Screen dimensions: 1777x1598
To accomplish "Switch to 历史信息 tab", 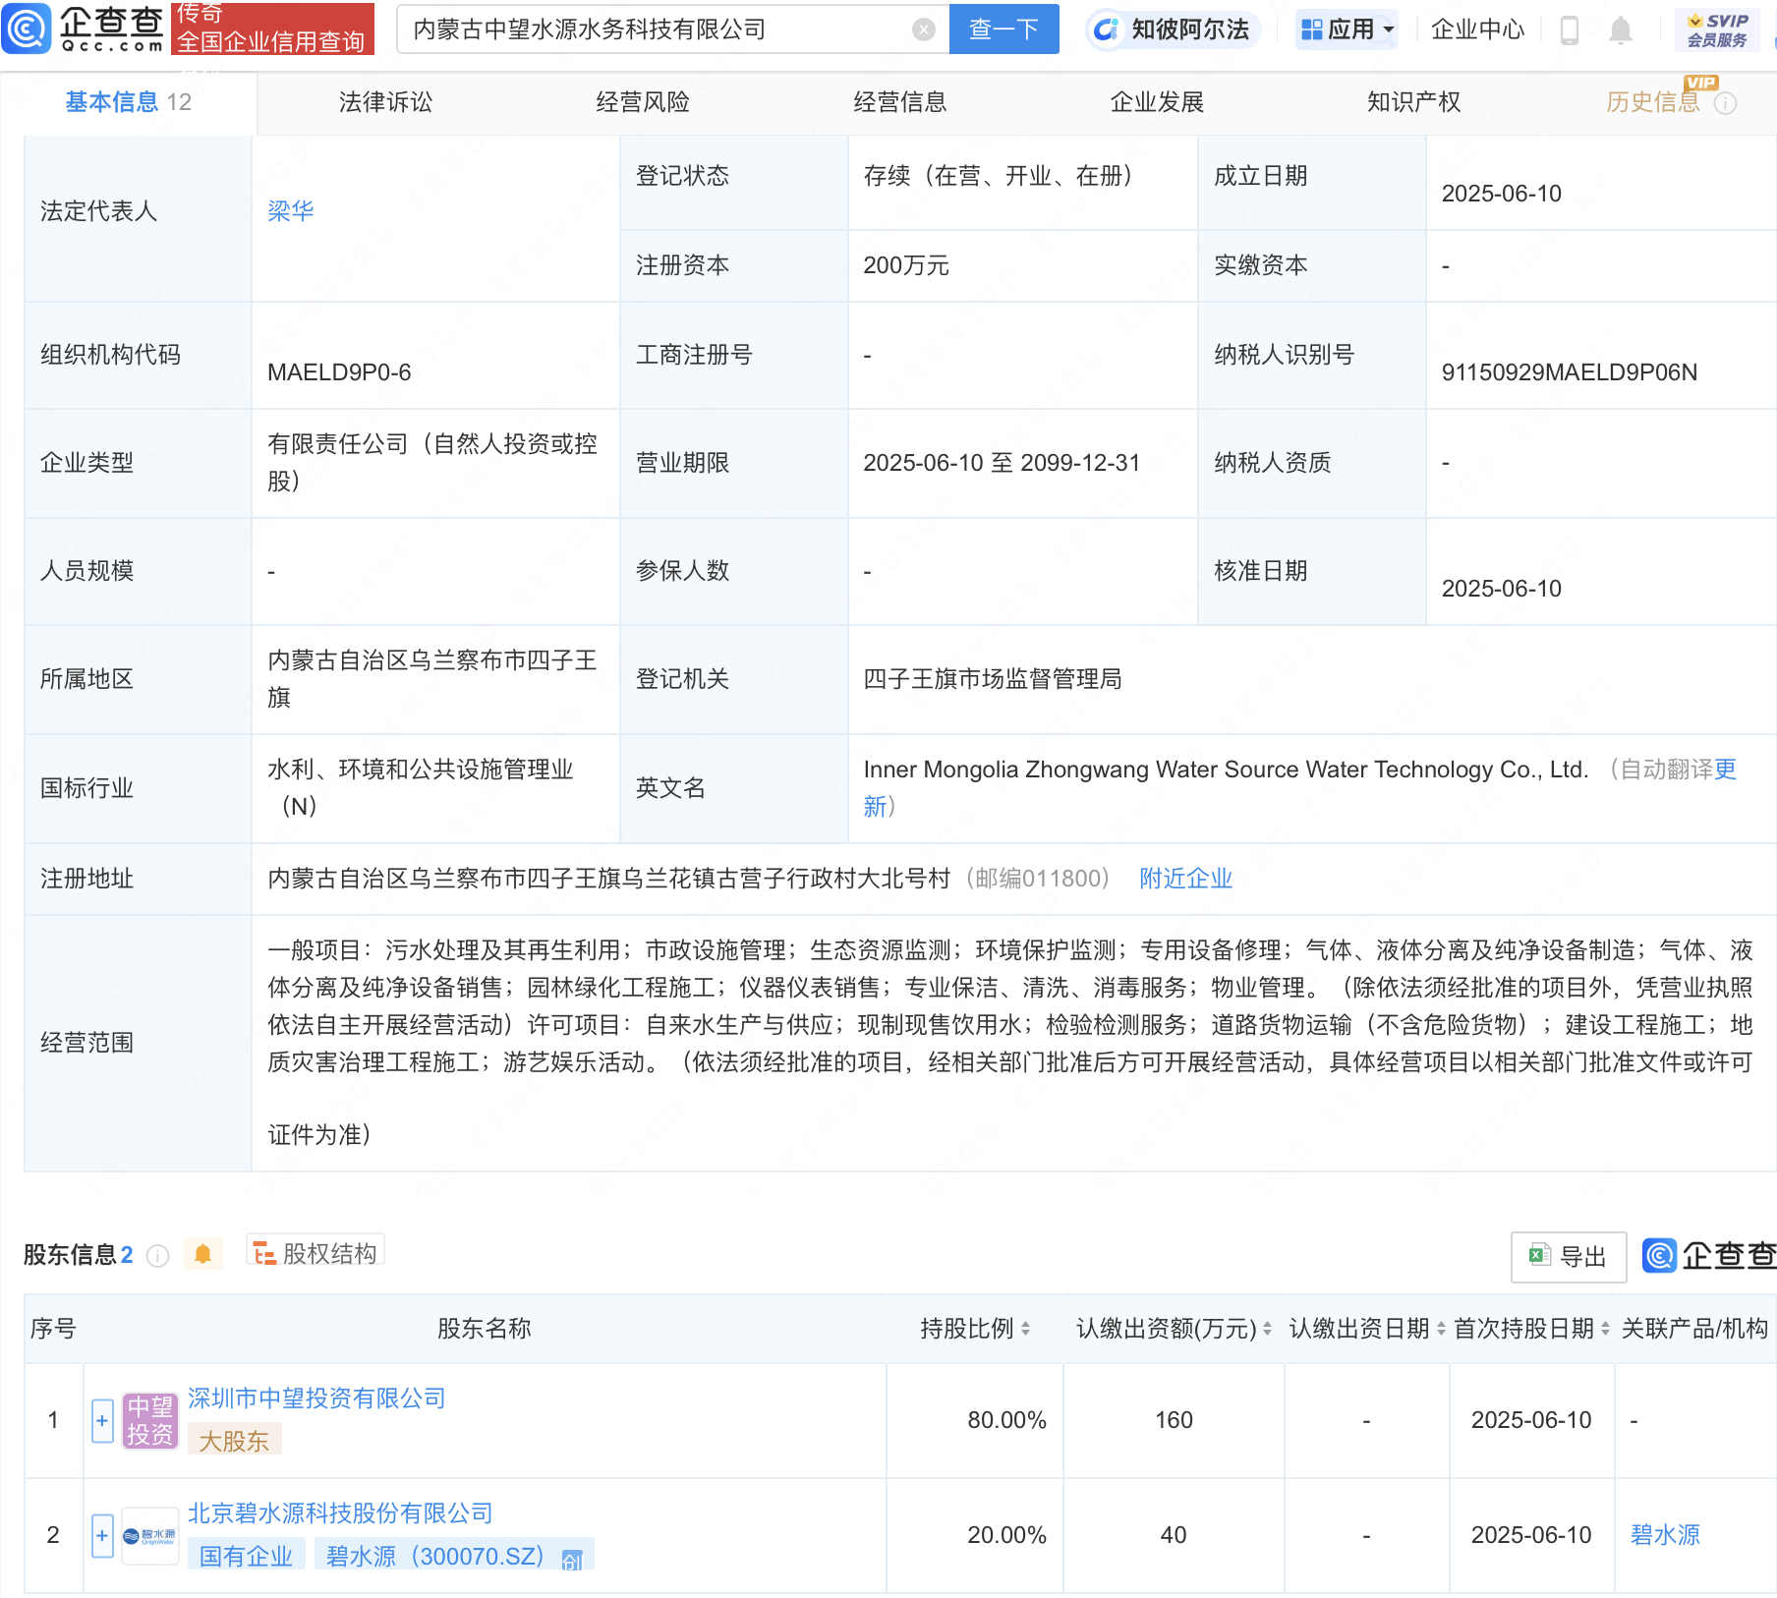I will (1652, 102).
